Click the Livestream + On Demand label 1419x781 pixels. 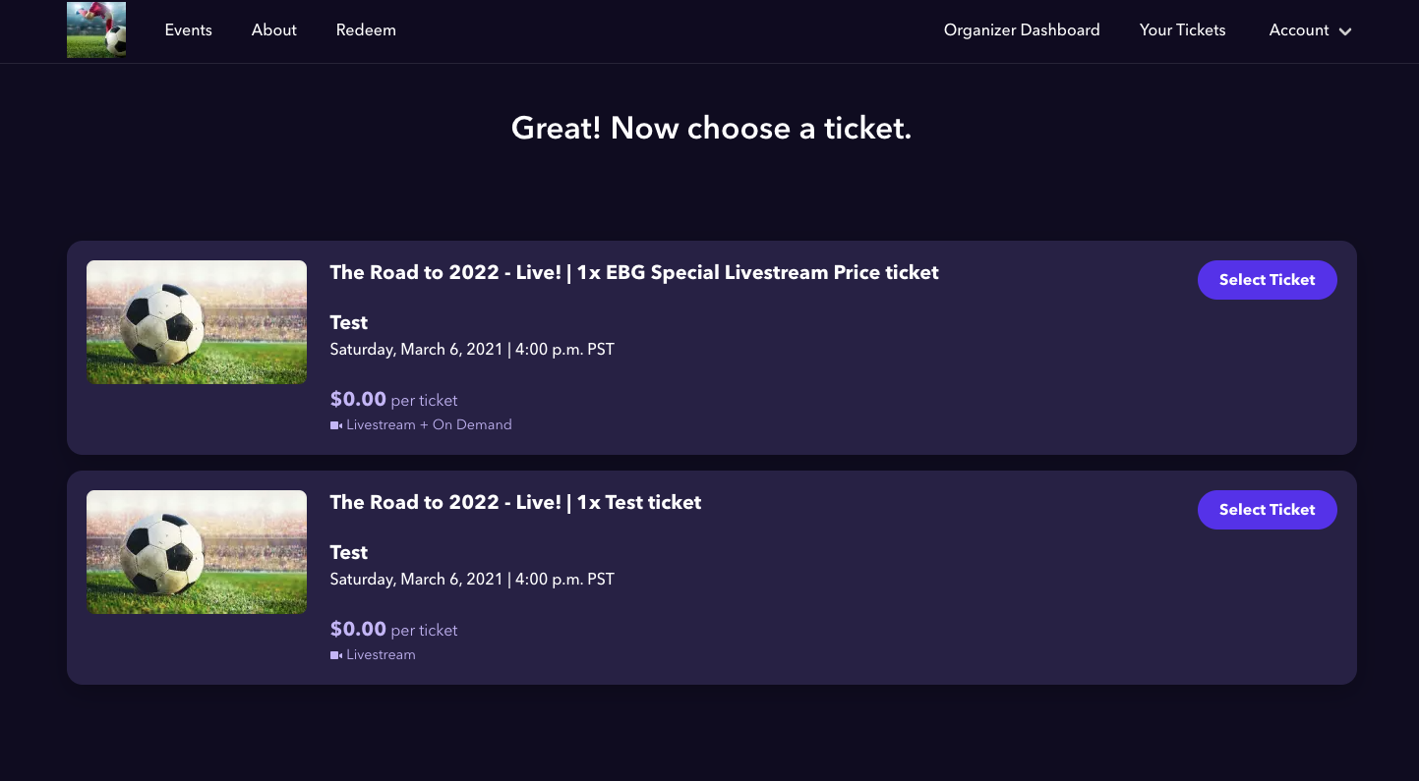pyautogui.click(x=429, y=425)
